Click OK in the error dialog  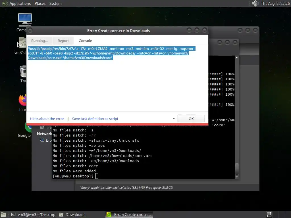point(191,119)
